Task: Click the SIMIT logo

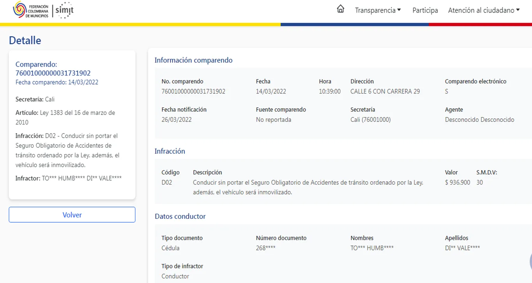Action: [x=64, y=10]
